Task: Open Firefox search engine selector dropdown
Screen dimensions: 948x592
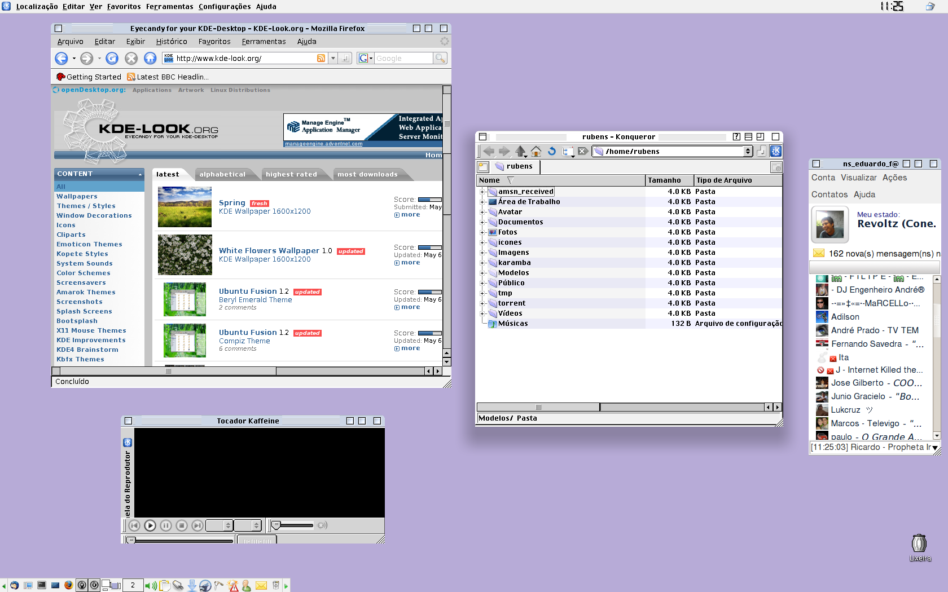Action: point(366,58)
